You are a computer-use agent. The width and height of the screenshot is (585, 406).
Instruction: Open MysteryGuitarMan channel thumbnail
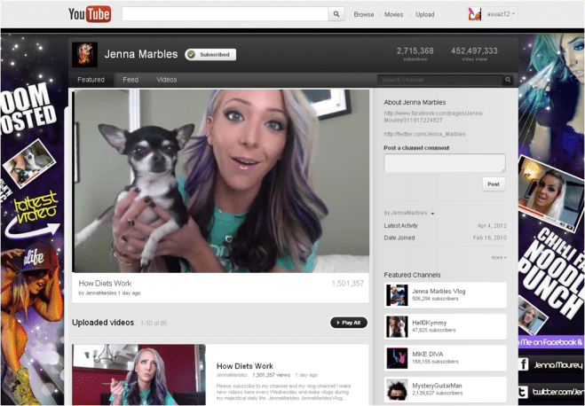(x=397, y=388)
